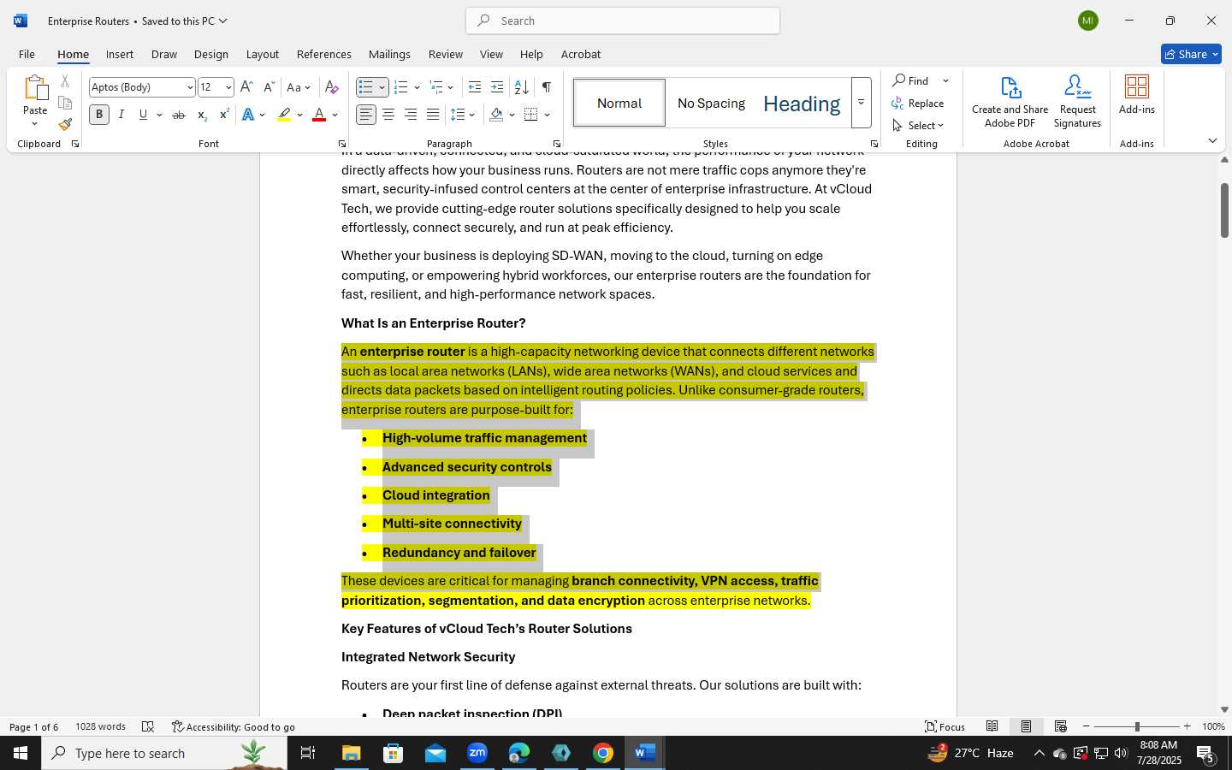Switch to the Insert tab

pos(120,54)
